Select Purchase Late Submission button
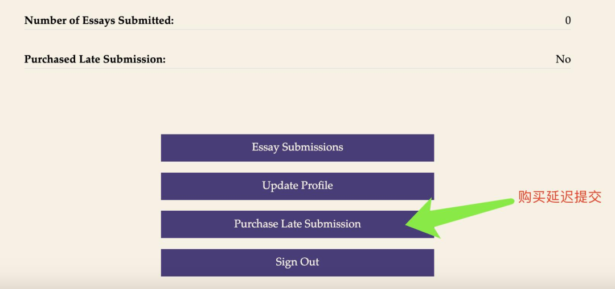Screen dimensions: 615x289 click(x=297, y=224)
